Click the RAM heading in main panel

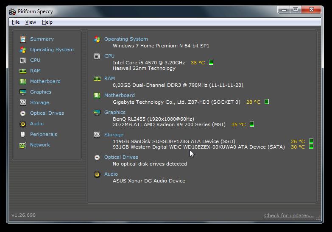pos(109,78)
